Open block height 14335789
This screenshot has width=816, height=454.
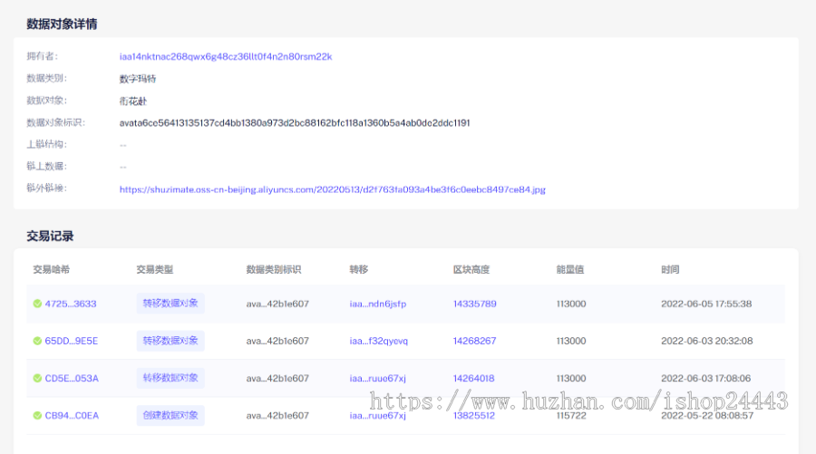coord(474,304)
